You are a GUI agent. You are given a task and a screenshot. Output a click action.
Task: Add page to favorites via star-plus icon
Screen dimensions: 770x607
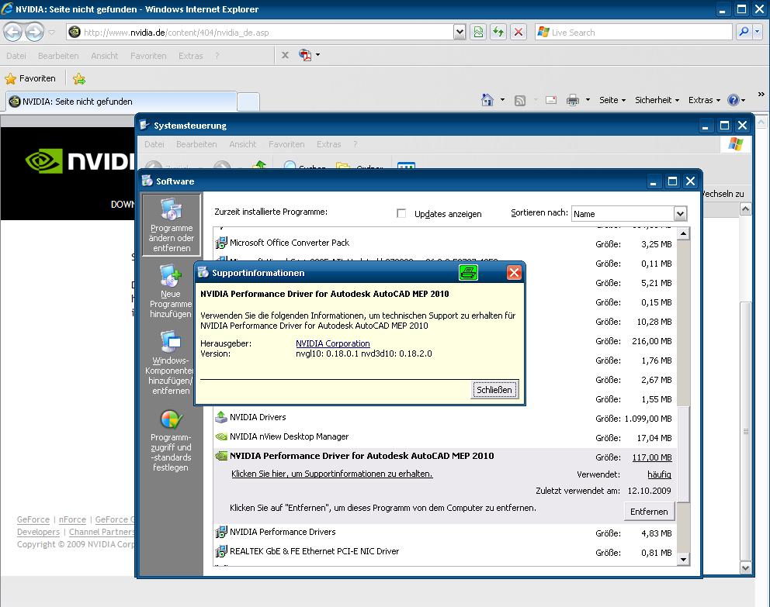pos(79,78)
